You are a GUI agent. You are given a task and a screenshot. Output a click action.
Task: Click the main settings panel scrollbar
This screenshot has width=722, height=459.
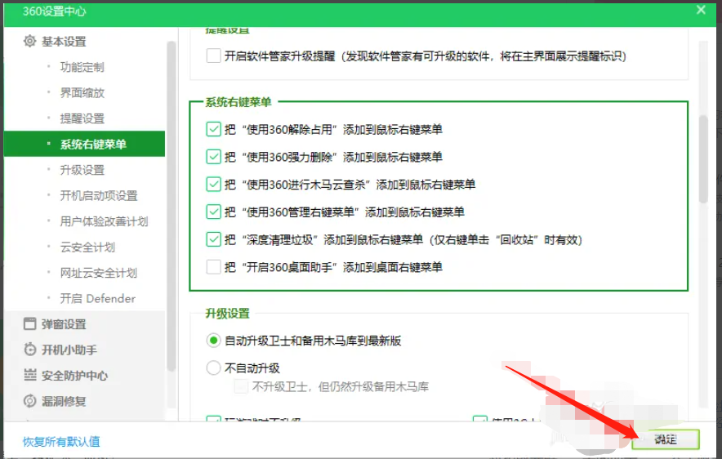coord(702,159)
